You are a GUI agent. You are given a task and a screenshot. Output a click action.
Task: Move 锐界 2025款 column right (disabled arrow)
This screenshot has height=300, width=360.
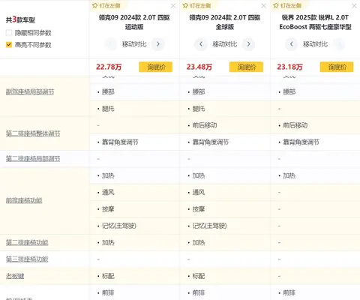click(339, 44)
